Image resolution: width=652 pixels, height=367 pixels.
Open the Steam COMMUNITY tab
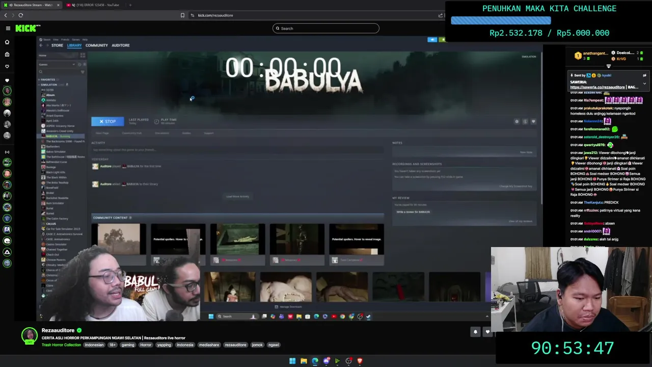pyautogui.click(x=96, y=45)
